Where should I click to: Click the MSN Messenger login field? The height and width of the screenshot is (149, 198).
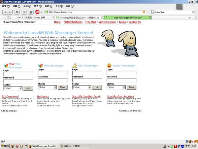[x=53, y=73]
